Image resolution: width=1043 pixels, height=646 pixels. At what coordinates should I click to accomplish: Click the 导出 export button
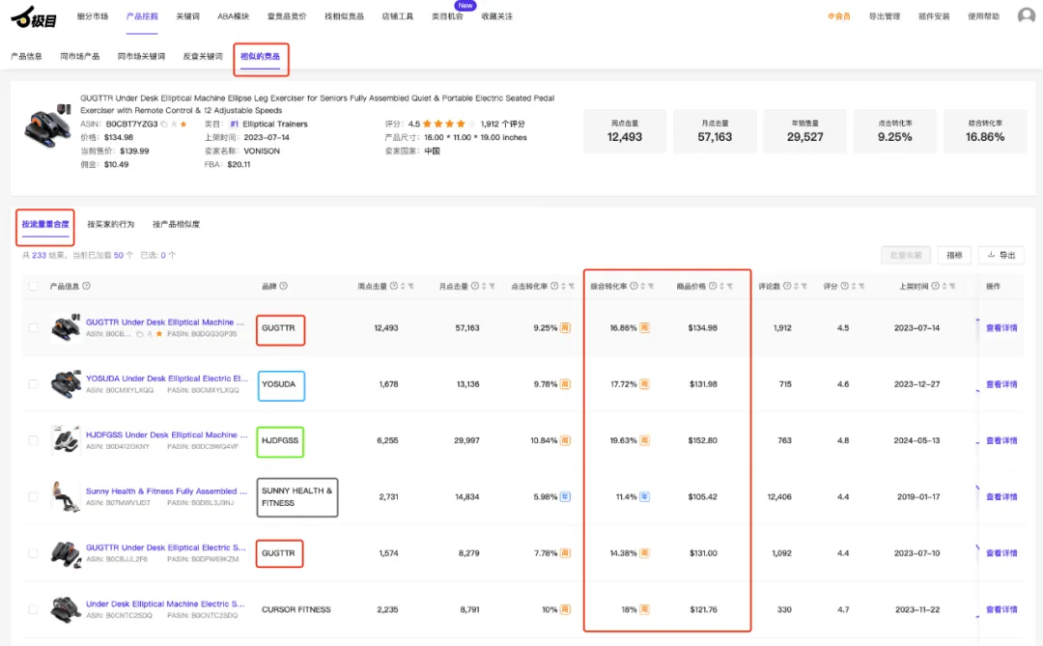[1001, 255]
